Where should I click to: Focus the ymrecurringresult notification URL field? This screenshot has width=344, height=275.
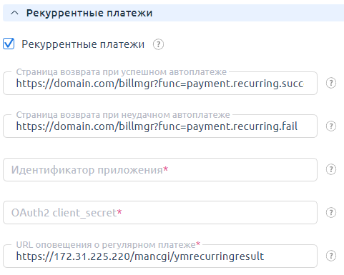160,256
